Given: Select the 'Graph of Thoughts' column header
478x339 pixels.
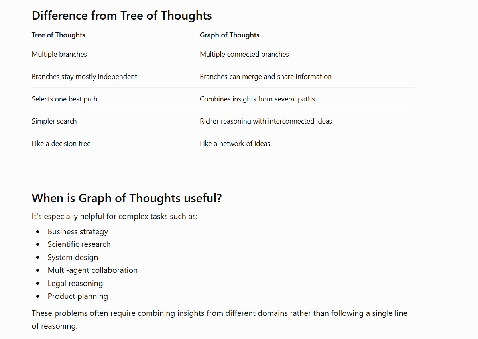Looking at the screenshot, I should tap(229, 35).
